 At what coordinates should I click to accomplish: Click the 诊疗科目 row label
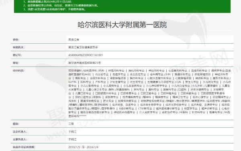18,70
